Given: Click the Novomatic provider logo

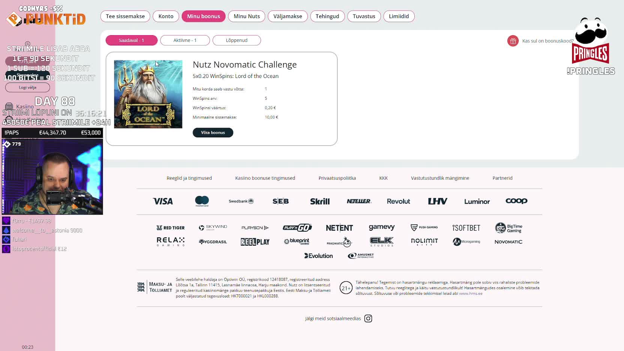Looking at the screenshot, I should click(508, 242).
